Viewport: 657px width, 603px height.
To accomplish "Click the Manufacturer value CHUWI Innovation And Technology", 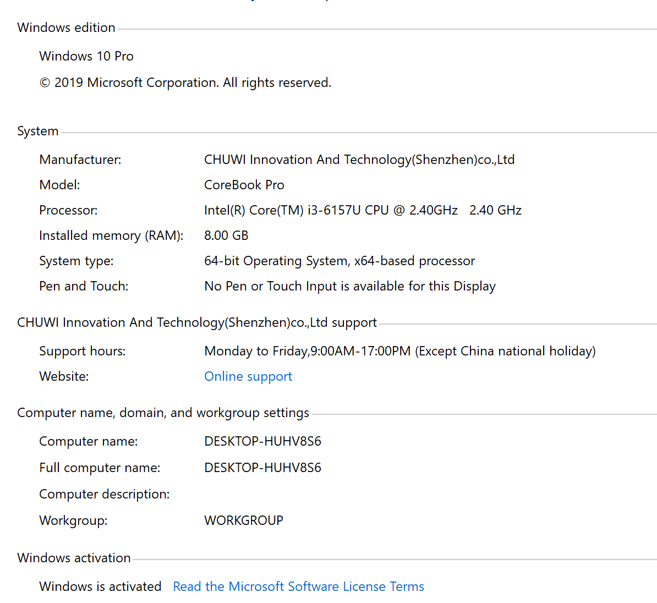I will click(x=359, y=160).
